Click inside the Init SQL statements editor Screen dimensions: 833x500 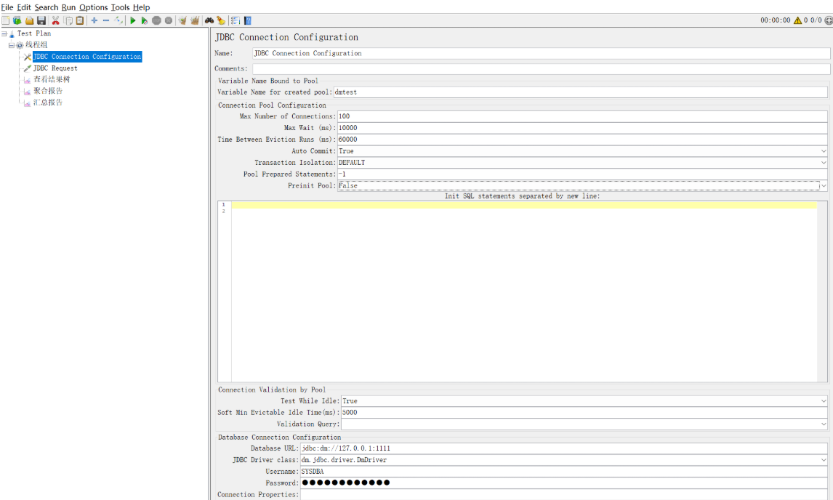(524, 291)
